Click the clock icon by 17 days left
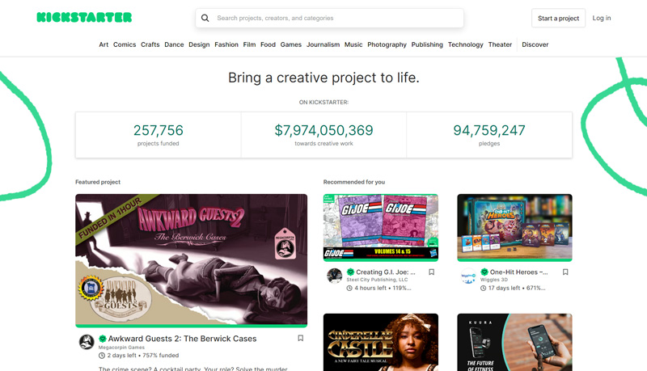 483,288
